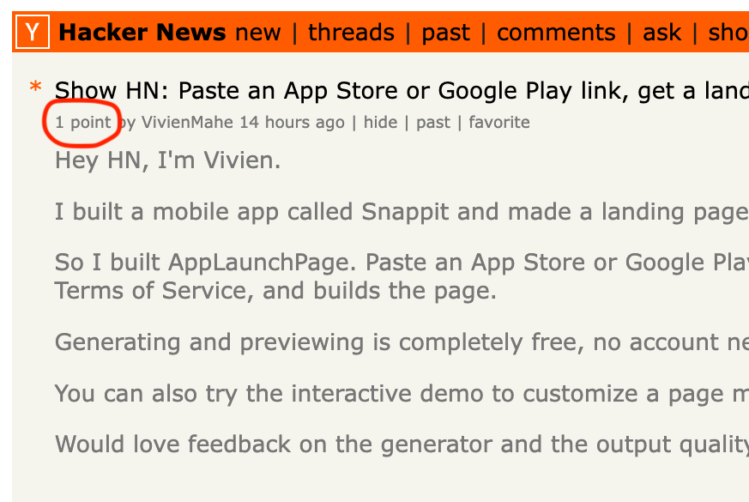This screenshot has height=502, width=749.
Task: Click the Y Combinator logo icon
Action: point(32,32)
